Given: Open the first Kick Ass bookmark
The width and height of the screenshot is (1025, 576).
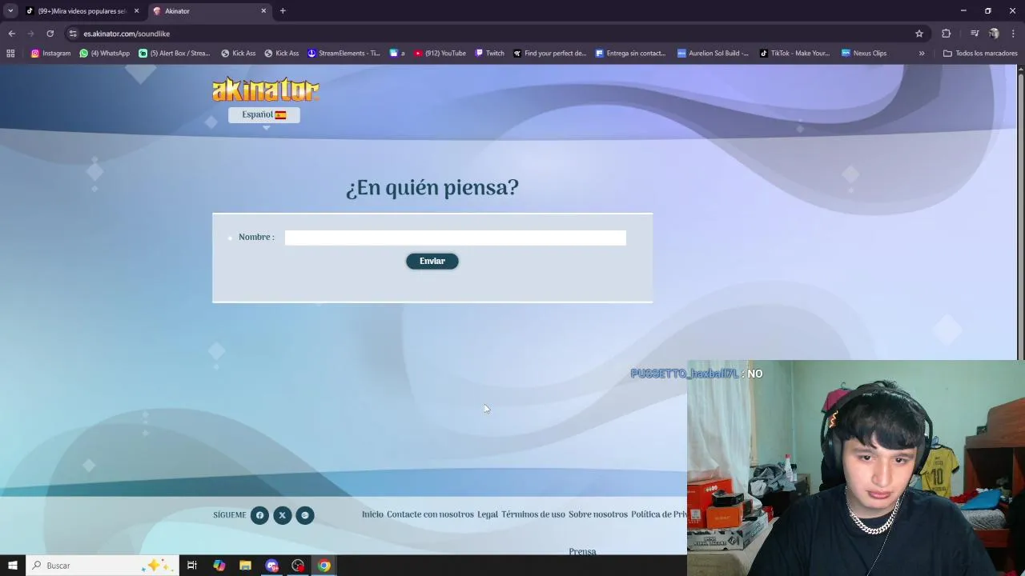Looking at the screenshot, I should [x=238, y=54].
